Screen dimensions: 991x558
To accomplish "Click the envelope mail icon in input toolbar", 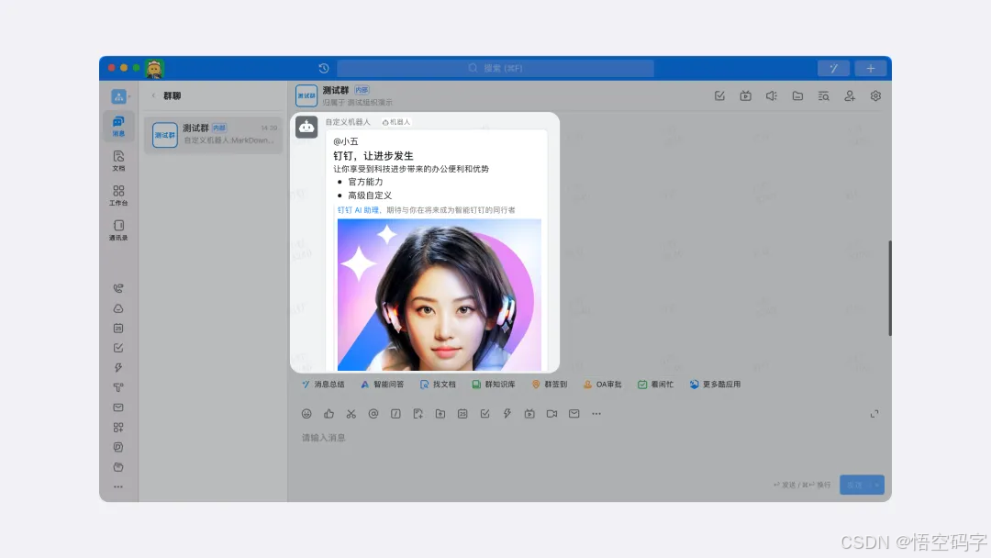I will pos(573,414).
